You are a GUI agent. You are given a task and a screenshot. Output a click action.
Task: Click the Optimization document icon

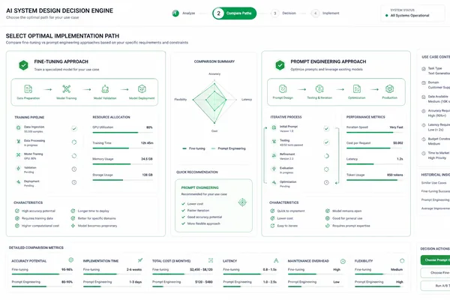coord(357,88)
